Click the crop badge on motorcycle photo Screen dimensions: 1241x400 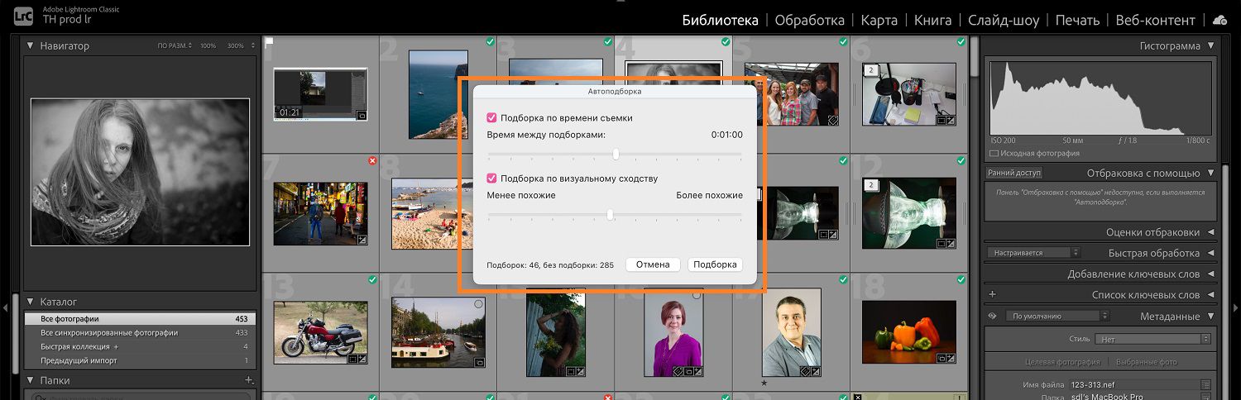[x=352, y=359]
